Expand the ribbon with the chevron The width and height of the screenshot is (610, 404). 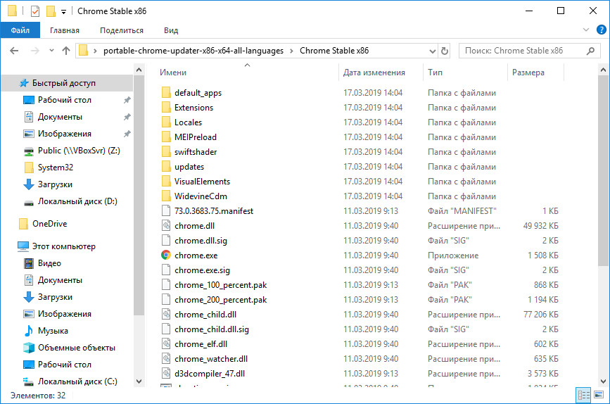tap(586, 30)
